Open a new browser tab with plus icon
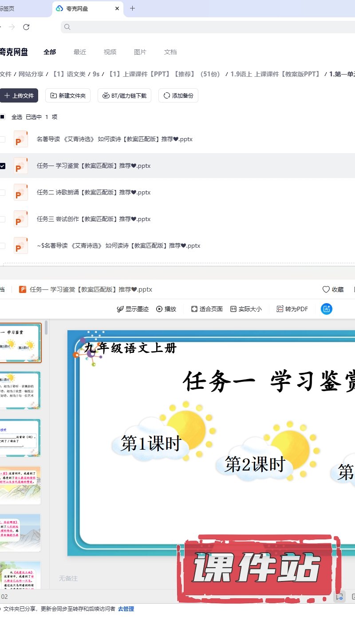This screenshot has width=355, height=617. [132, 8]
